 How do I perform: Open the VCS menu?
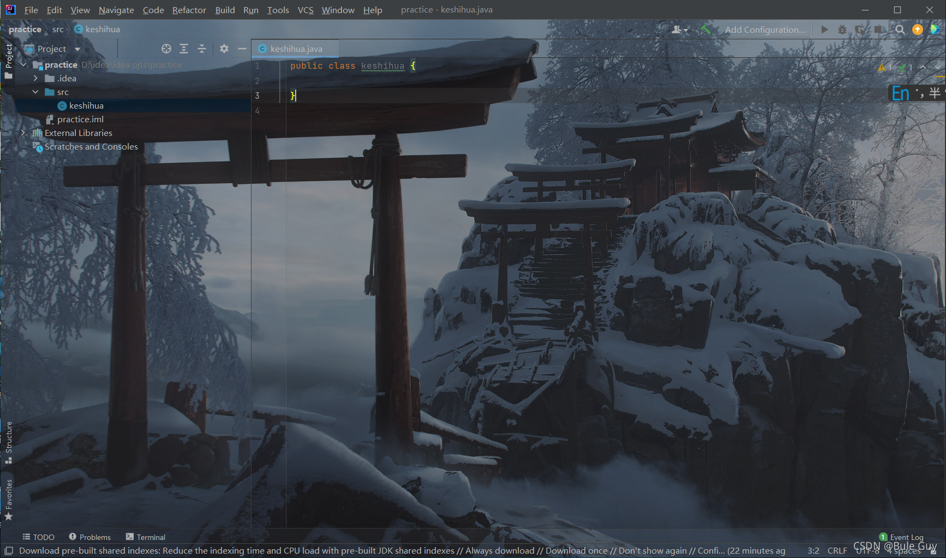(306, 10)
